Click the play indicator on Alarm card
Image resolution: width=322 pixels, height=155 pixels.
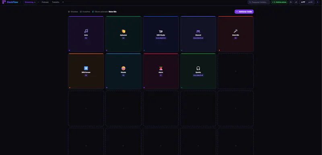[x=144, y=87]
